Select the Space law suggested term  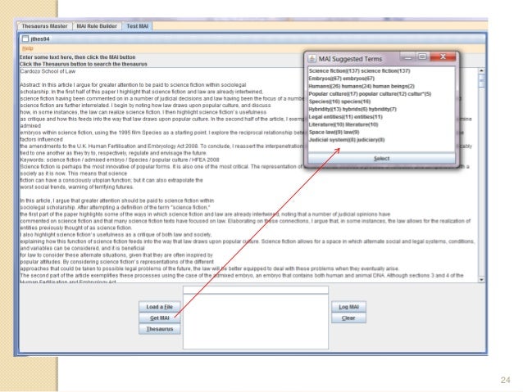[381, 133]
